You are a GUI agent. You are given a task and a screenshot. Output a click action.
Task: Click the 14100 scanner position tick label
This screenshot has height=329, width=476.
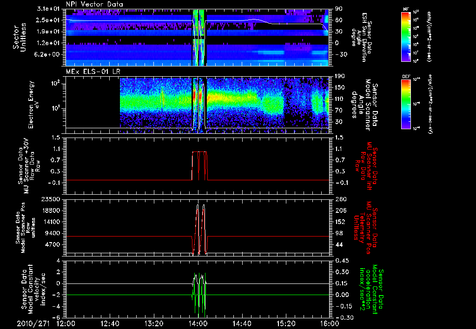tap(51, 222)
